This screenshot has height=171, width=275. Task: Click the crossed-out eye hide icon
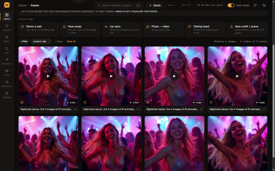click(x=264, y=5)
